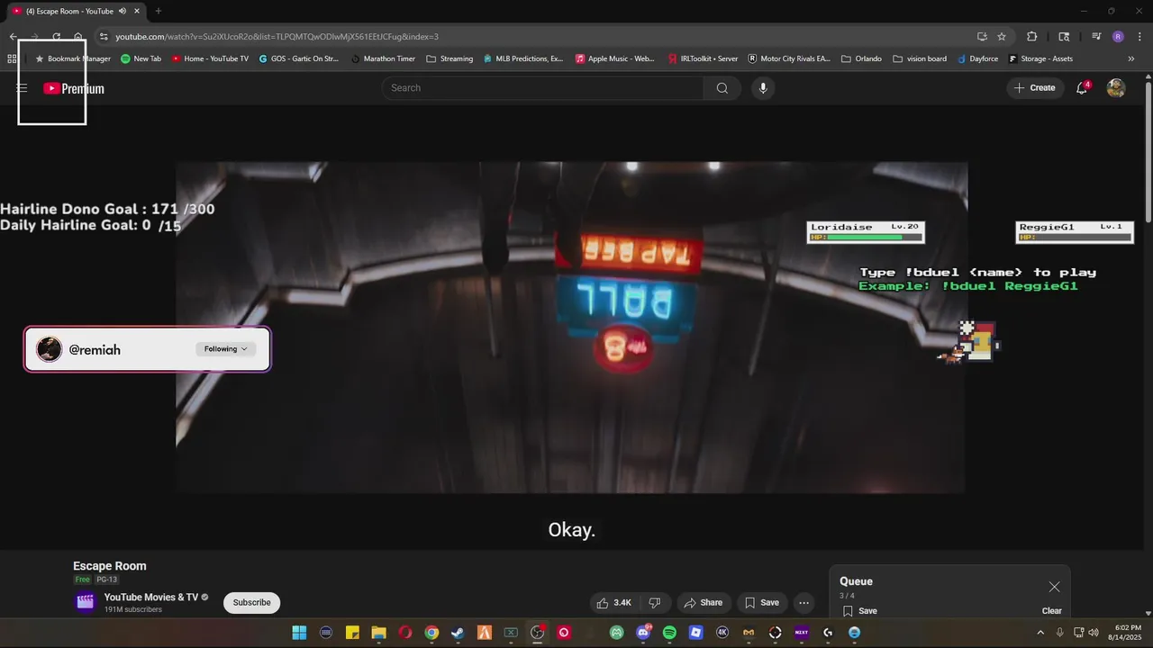Screen dimensions: 1153x648
Task: Open more actions ellipsis under video
Action: pyautogui.click(x=803, y=603)
